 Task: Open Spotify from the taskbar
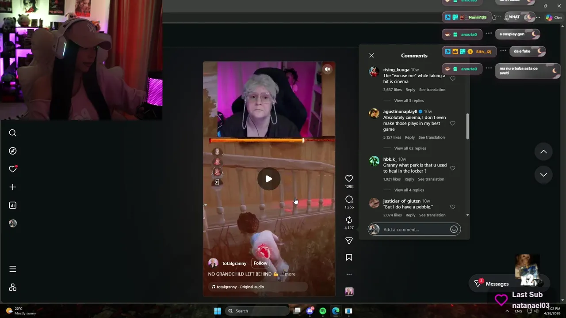[x=323, y=311]
